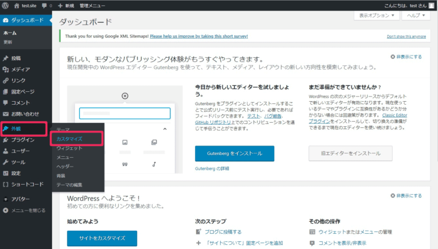Select ウィジェット in the 外観 submenu
Image resolution: width=438 pixels, height=249 pixels.
click(x=69, y=148)
